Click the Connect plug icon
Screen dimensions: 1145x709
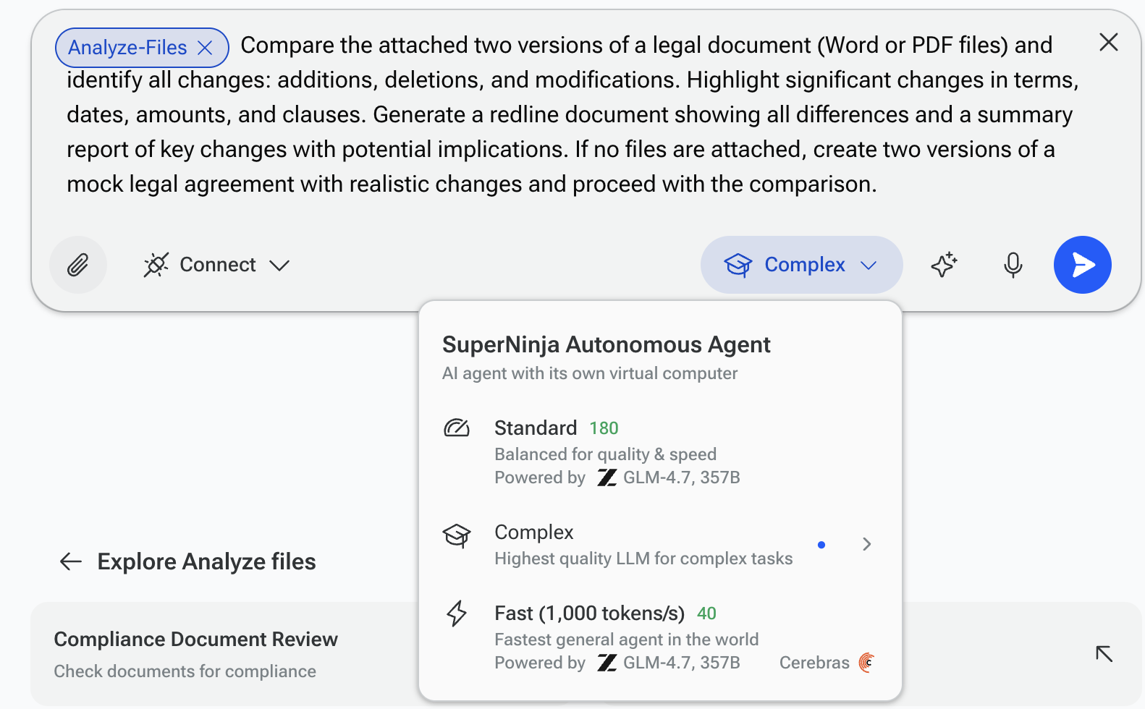(156, 265)
